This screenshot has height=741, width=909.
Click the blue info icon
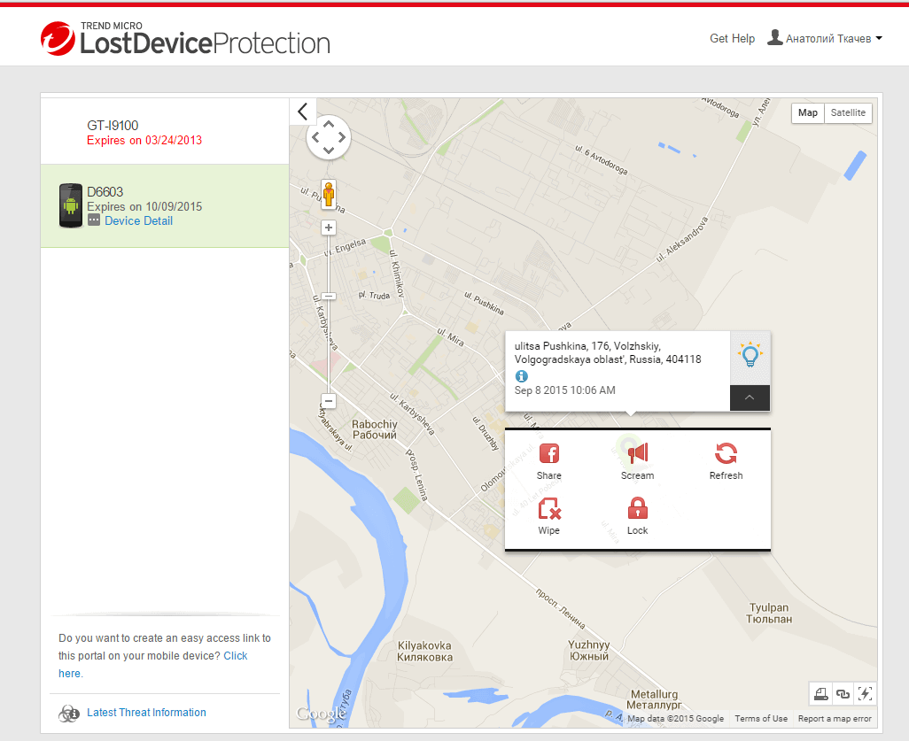click(521, 376)
